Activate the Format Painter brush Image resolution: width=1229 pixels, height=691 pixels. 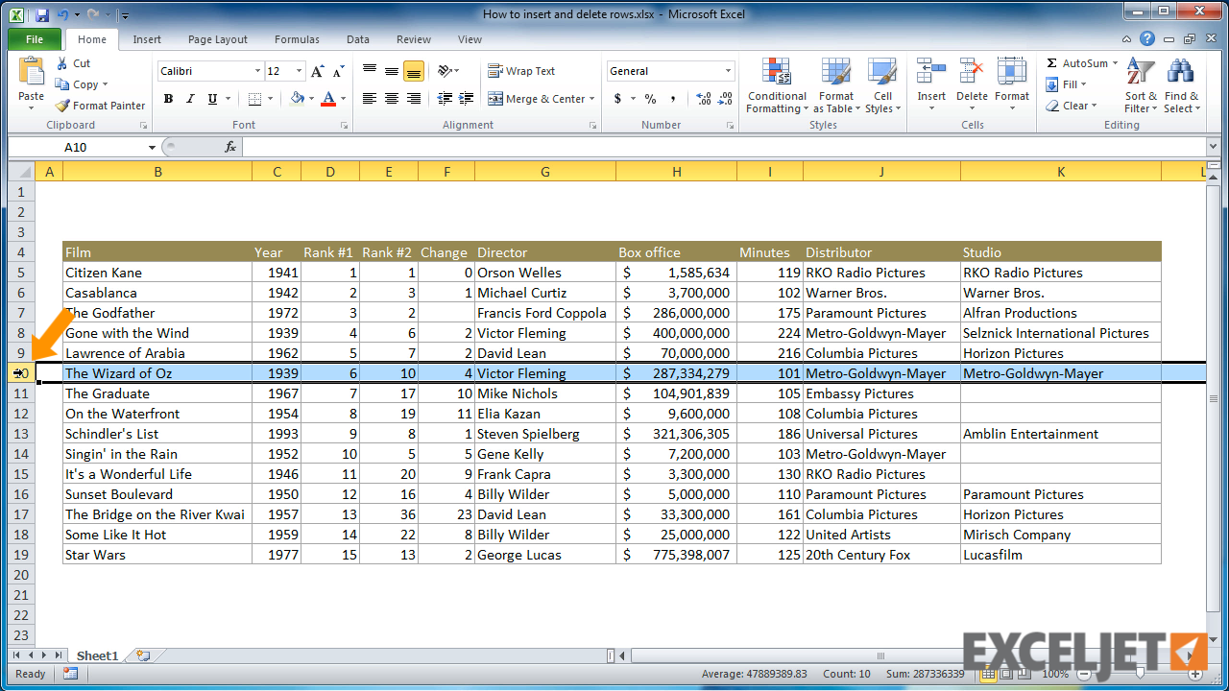pyautogui.click(x=62, y=106)
